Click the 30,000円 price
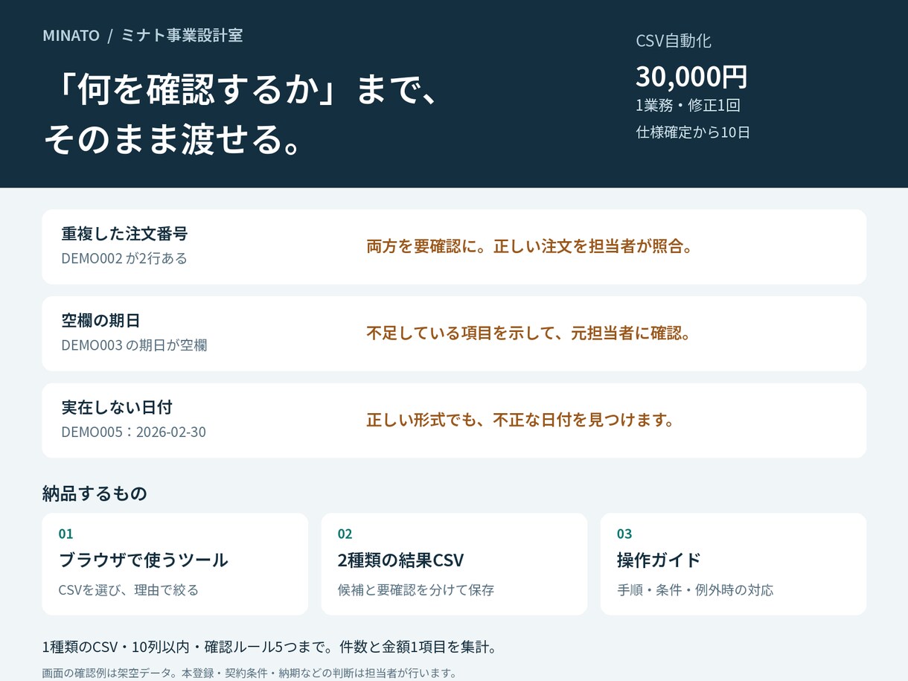 691,76
